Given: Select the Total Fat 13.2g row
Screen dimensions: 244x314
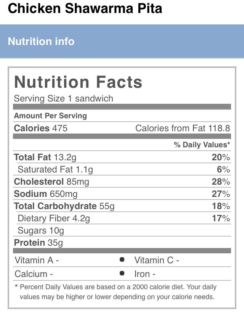Looking at the screenshot, I should [122, 157].
